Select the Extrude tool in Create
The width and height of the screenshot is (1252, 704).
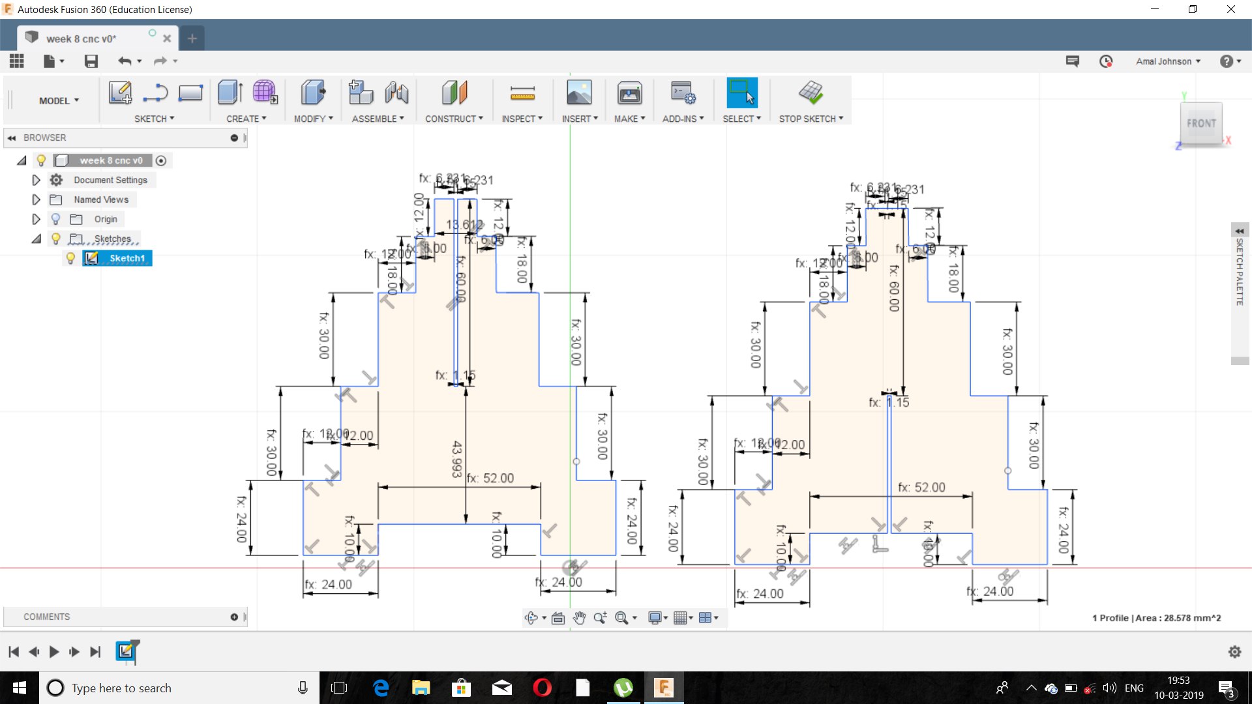pos(230,93)
